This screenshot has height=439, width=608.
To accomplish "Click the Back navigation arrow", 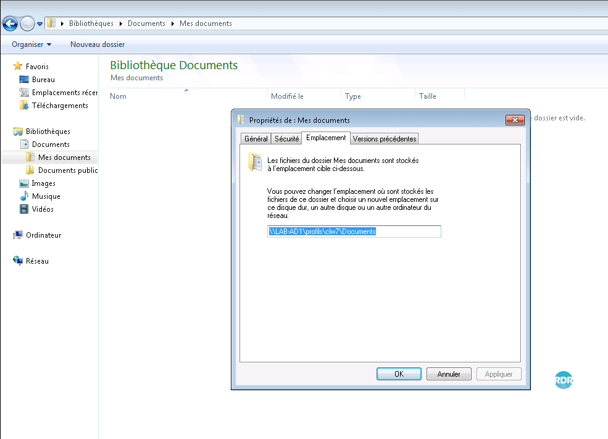I will click(x=10, y=23).
